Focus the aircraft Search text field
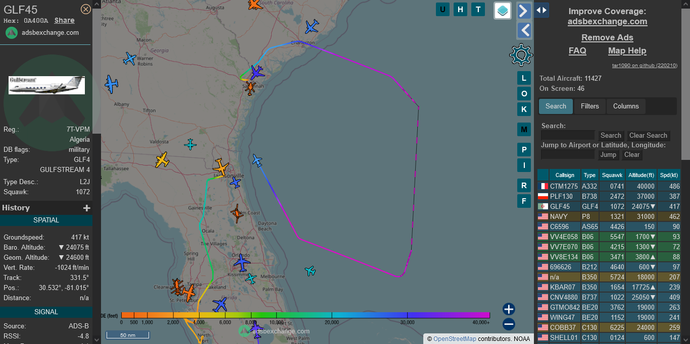690x344 pixels. (568, 135)
